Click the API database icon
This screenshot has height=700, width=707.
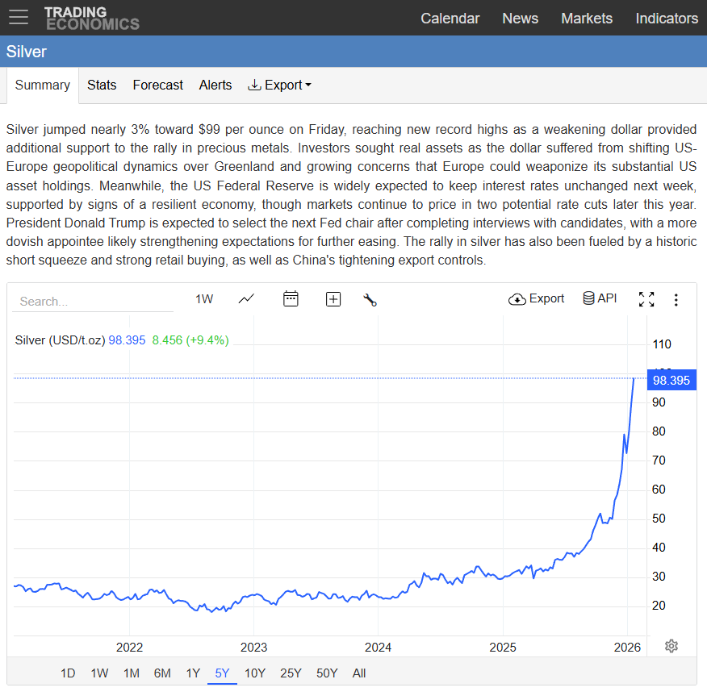(x=600, y=298)
